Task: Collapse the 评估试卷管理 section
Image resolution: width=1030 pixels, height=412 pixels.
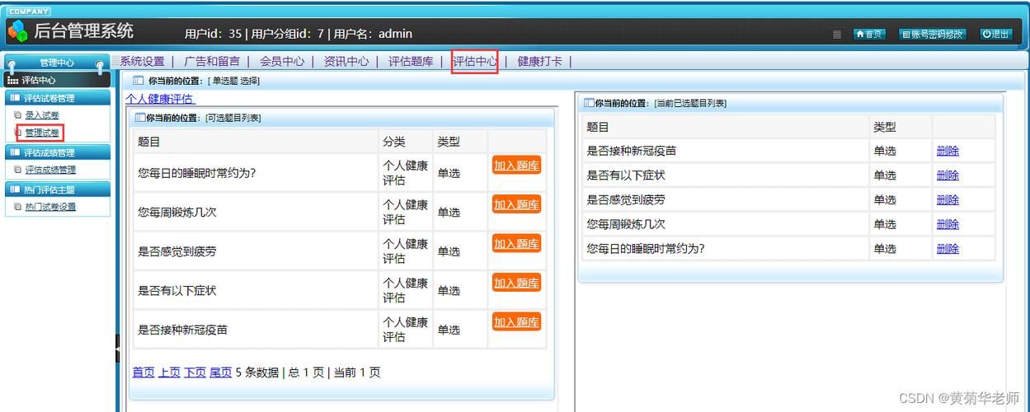Action: click(x=57, y=98)
